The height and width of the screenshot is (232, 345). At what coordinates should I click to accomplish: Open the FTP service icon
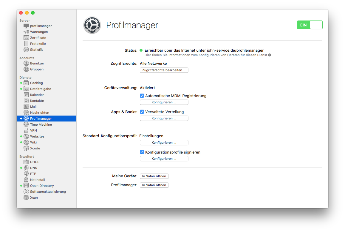point(26,174)
